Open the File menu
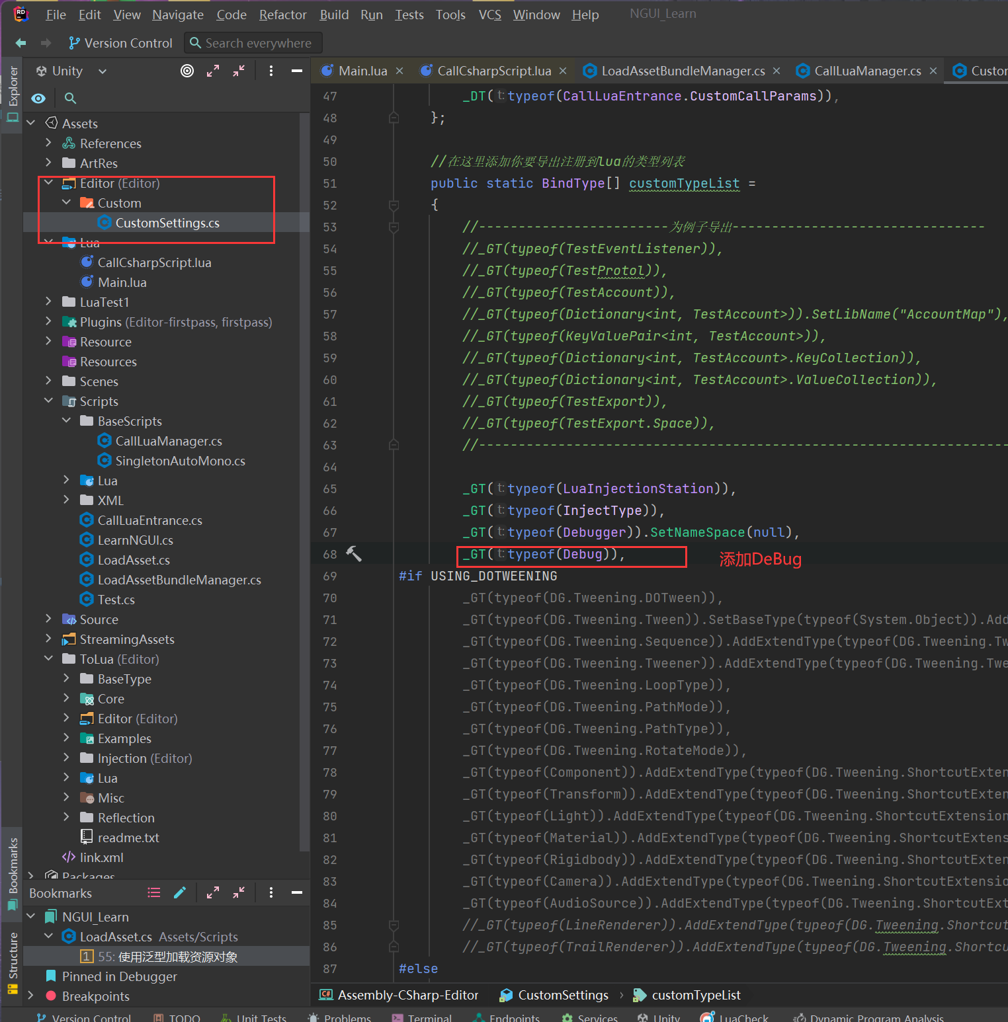The height and width of the screenshot is (1022, 1008). tap(56, 15)
